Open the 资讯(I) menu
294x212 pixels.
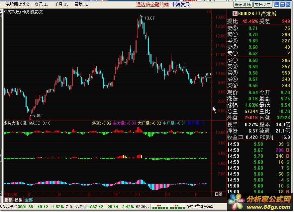pyautogui.click(x=42, y=4)
